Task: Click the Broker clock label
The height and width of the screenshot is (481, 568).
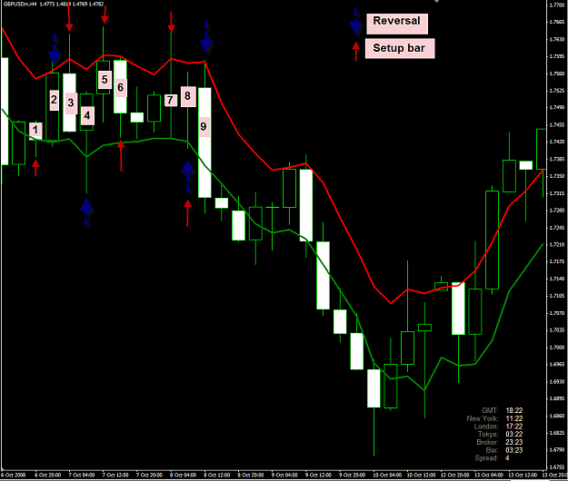Action: pyautogui.click(x=488, y=442)
